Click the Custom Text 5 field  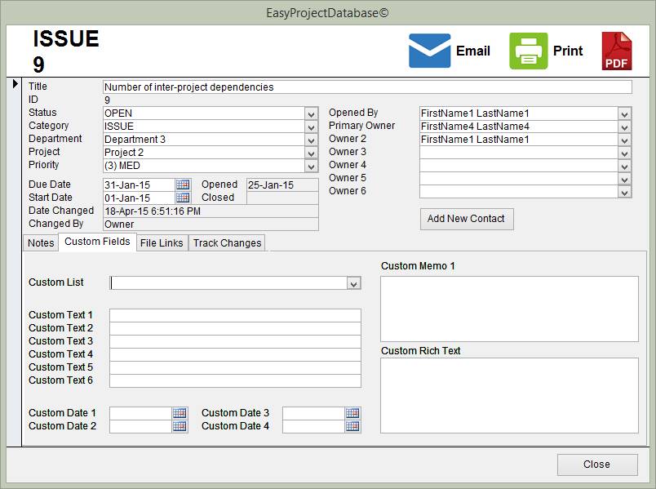235,367
